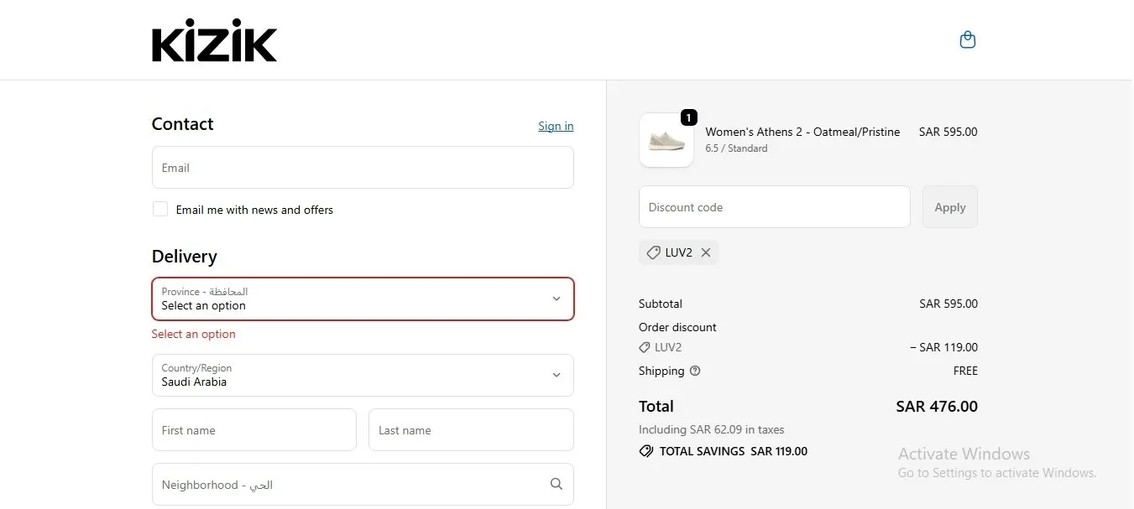Click Women's Athens 2 - Oatmeal/Pristine product name
Image resolution: width=1134 pixels, height=509 pixels.
coord(802,132)
